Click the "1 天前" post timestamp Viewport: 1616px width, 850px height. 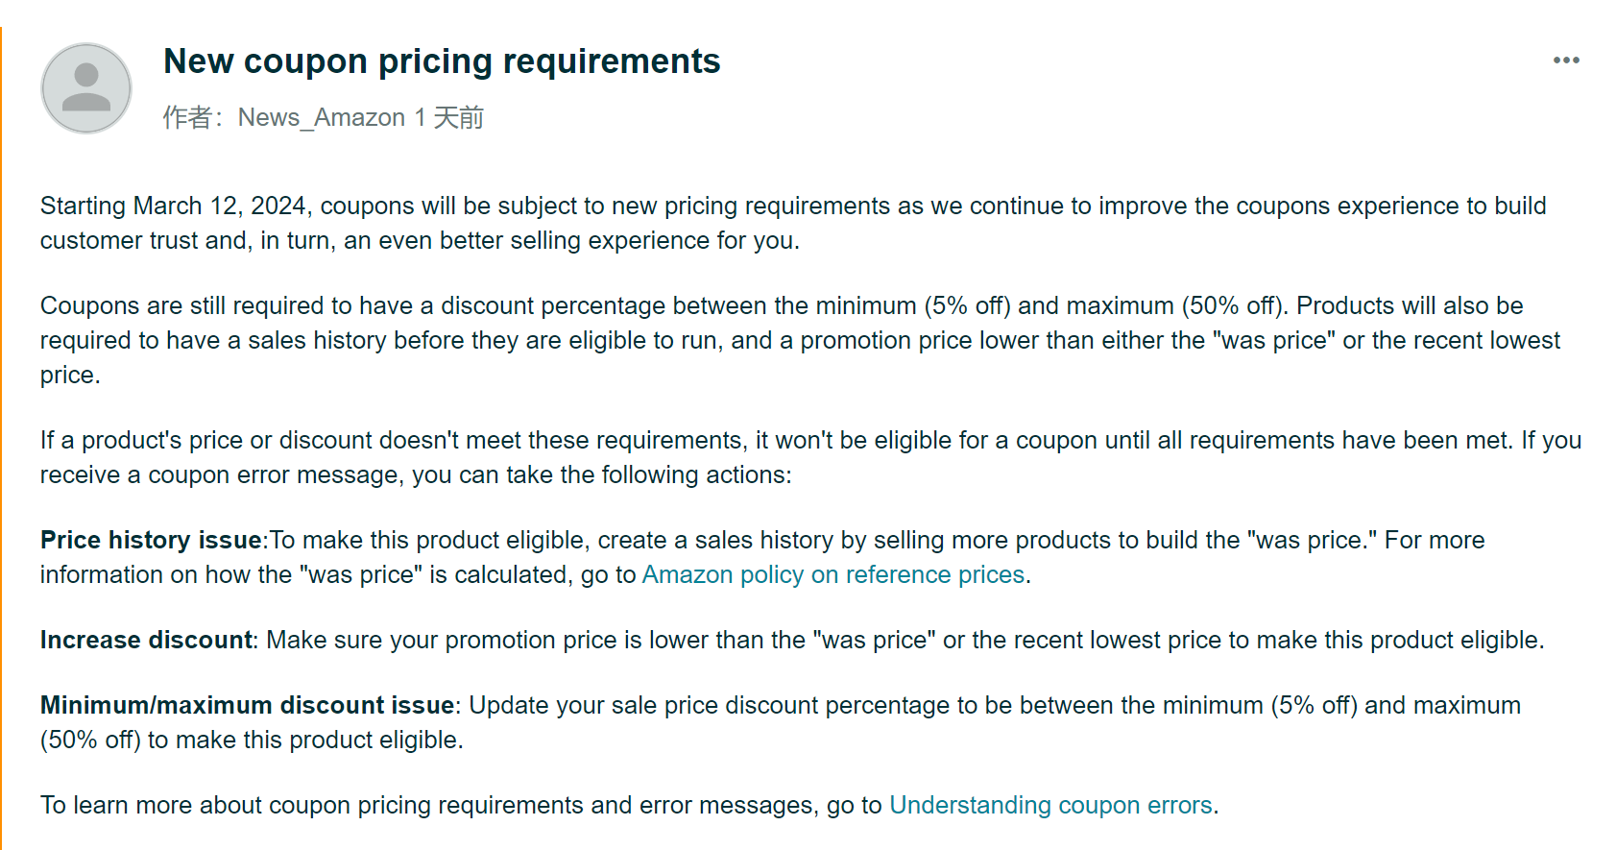pyautogui.click(x=449, y=117)
